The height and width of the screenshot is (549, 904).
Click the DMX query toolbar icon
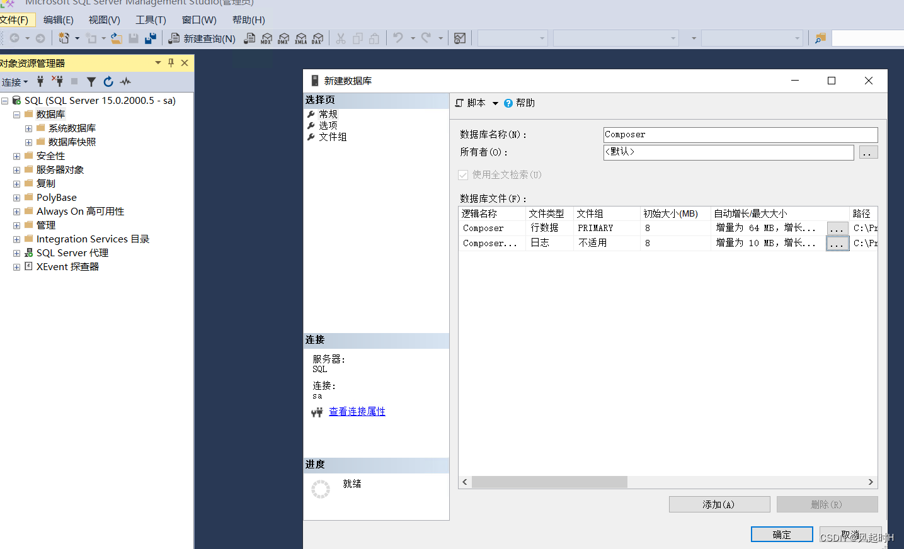pyautogui.click(x=283, y=38)
